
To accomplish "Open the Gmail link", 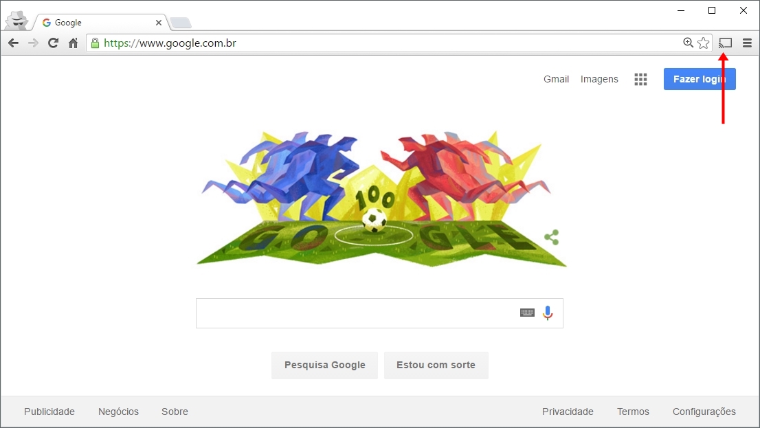I will (556, 79).
